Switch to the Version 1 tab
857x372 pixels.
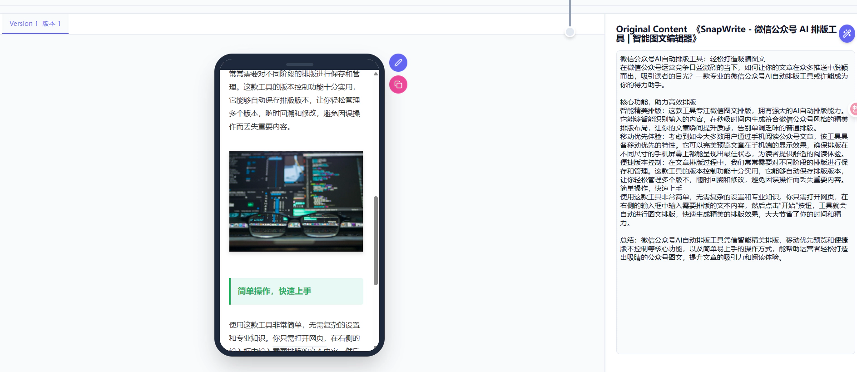point(35,24)
